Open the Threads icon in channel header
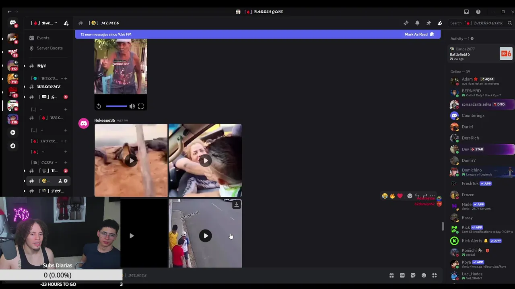Image resolution: width=515 pixels, height=289 pixels. [406, 23]
